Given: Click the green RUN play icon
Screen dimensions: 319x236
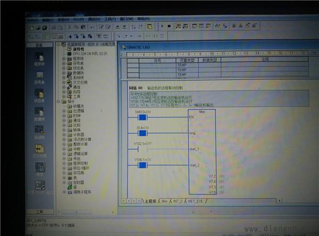Looking at the screenshot, I should 163,26.
